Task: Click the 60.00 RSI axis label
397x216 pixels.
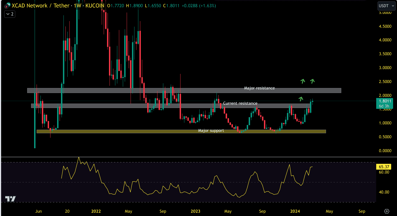Action: [x=384, y=172]
